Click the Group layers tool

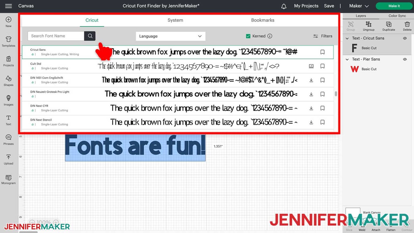click(351, 26)
